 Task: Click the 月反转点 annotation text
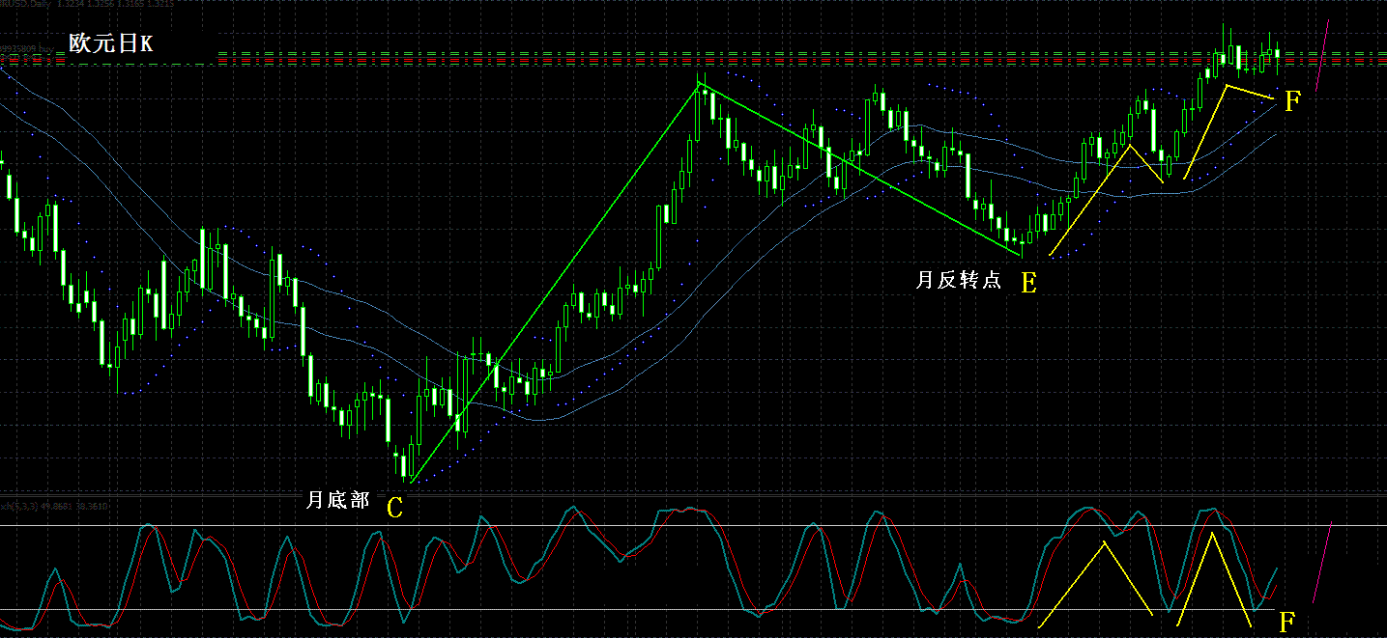[959, 281]
